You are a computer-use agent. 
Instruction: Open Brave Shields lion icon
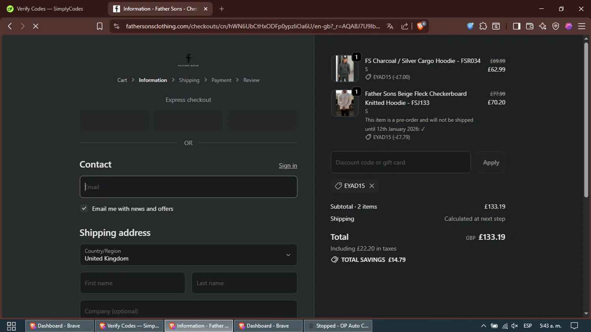coord(421,26)
